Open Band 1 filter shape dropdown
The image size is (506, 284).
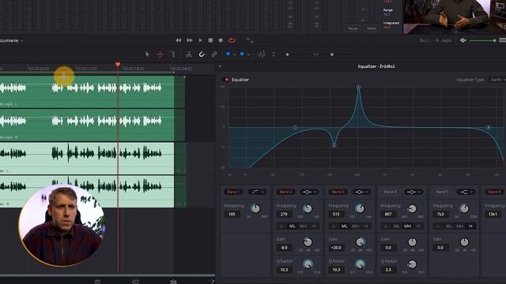[x=257, y=192]
